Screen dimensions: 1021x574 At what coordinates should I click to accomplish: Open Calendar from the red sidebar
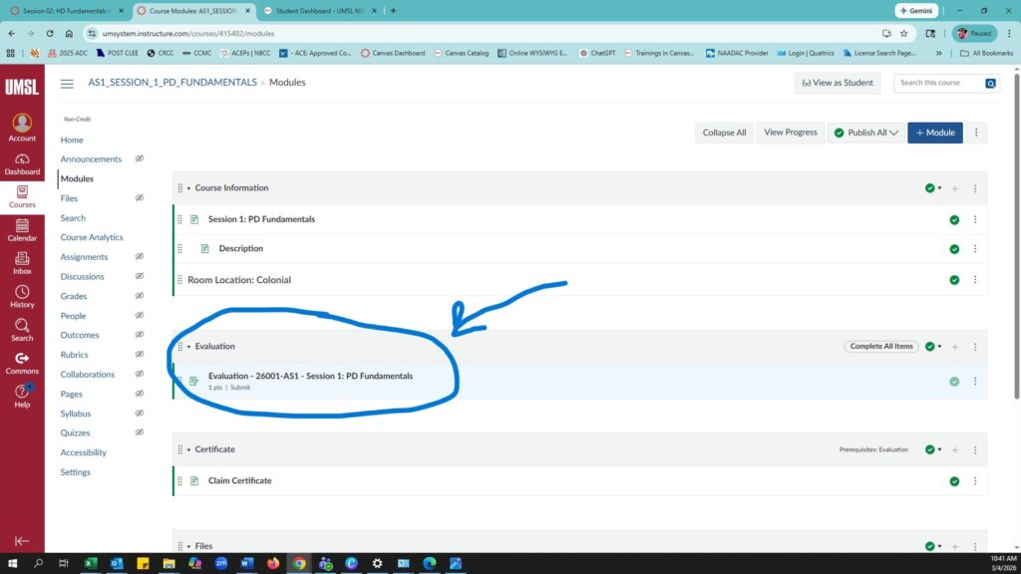tap(22, 230)
